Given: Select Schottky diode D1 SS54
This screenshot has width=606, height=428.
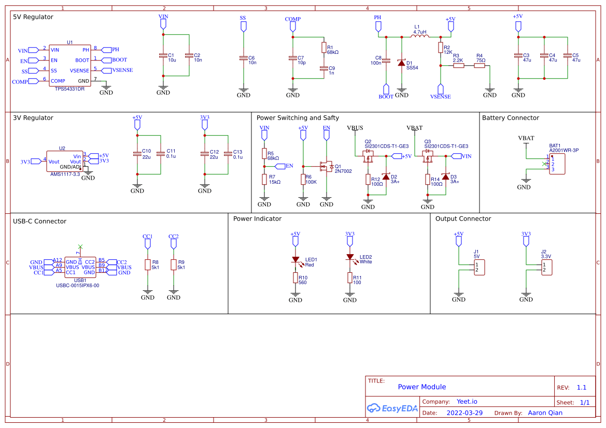Looking at the screenshot, I should point(402,63).
